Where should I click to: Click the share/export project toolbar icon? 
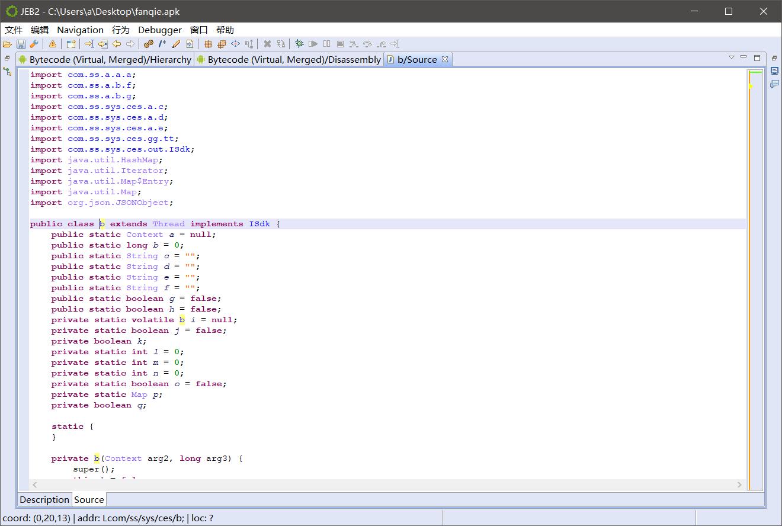pos(70,44)
